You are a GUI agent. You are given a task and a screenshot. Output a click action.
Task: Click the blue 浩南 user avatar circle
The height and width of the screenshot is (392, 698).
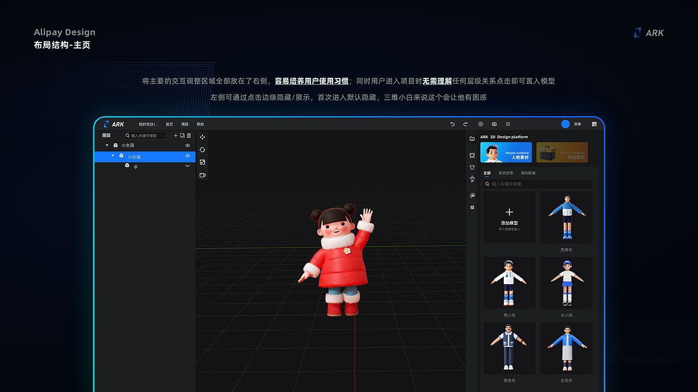pos(565,124)
